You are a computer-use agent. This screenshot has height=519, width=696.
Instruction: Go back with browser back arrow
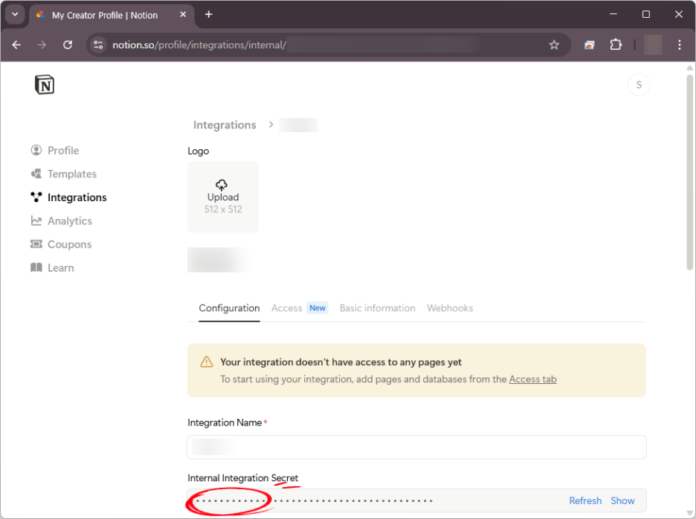(16, 45)
